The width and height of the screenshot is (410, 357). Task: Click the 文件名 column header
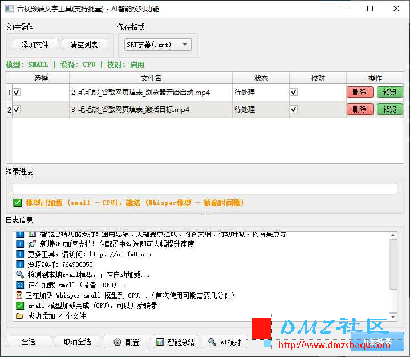coord(151,78)
